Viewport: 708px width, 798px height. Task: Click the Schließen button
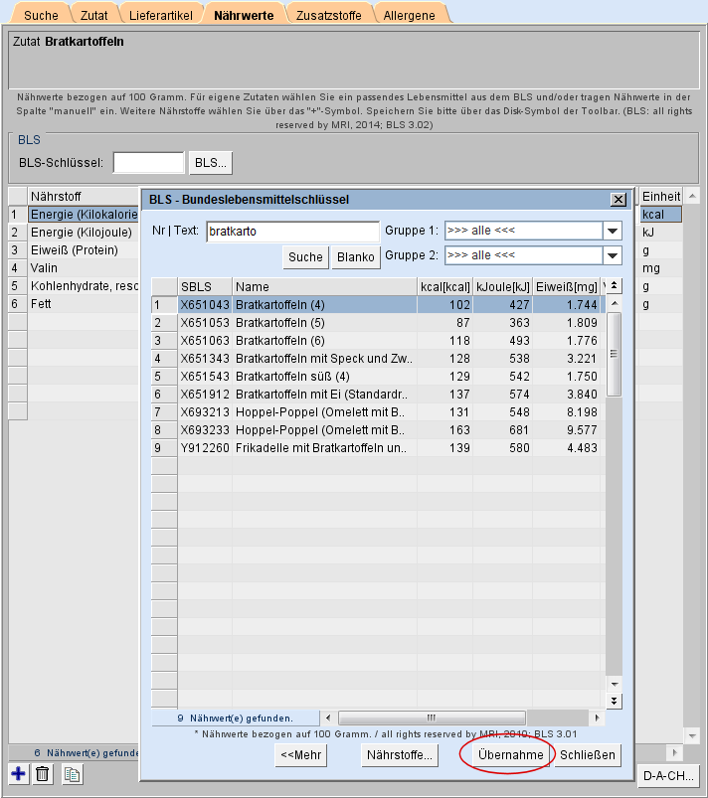click(x=588, y=754)
